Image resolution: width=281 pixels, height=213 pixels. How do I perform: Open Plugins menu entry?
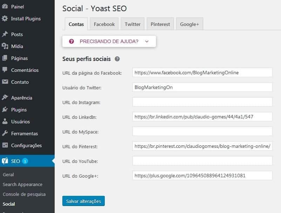[x=19, y=110]
